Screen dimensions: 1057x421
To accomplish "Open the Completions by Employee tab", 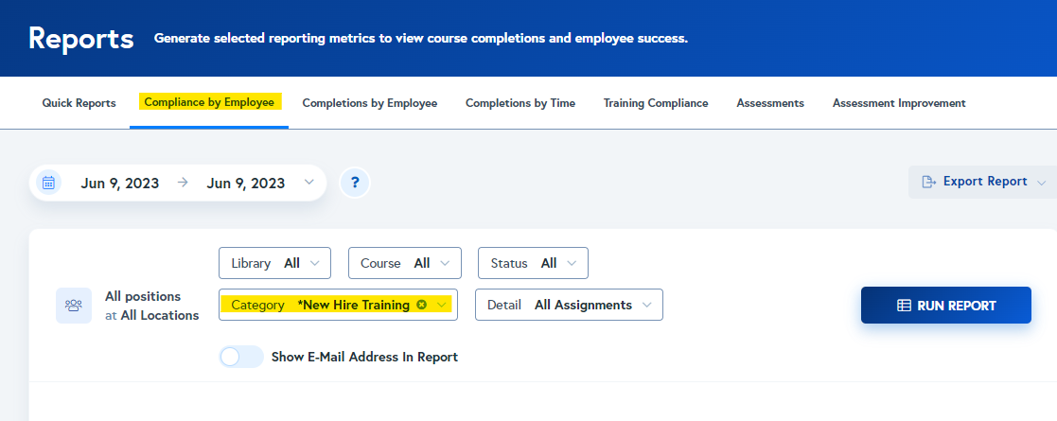I will point(369,103).
